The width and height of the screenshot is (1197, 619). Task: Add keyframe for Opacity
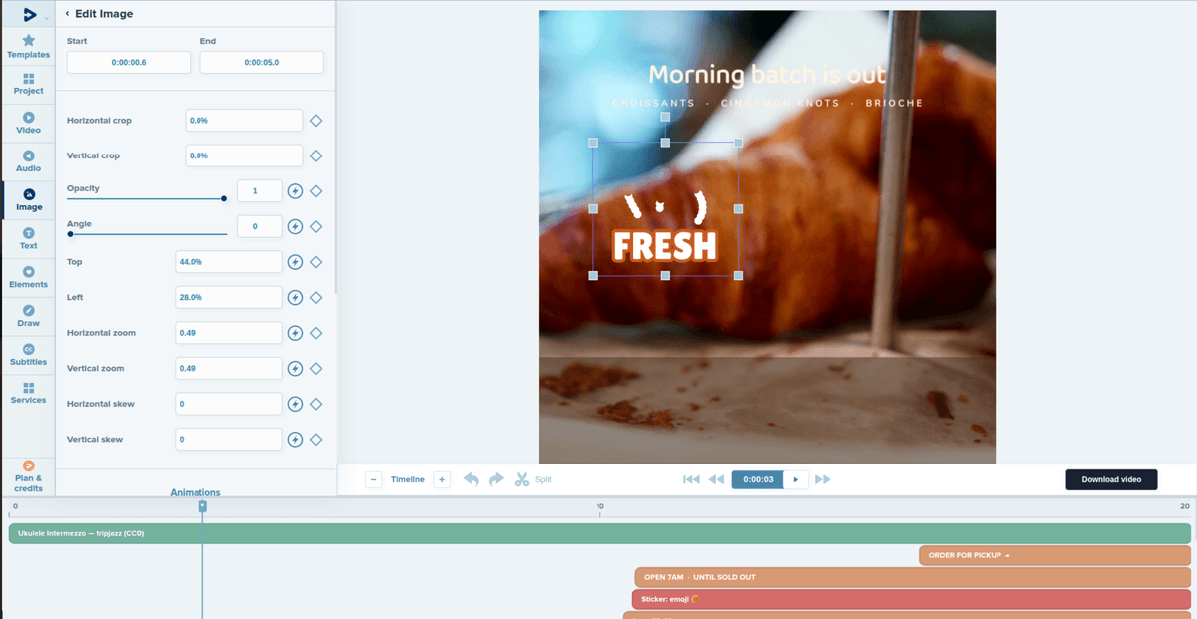pyautogui.click(x=316, y=191)
